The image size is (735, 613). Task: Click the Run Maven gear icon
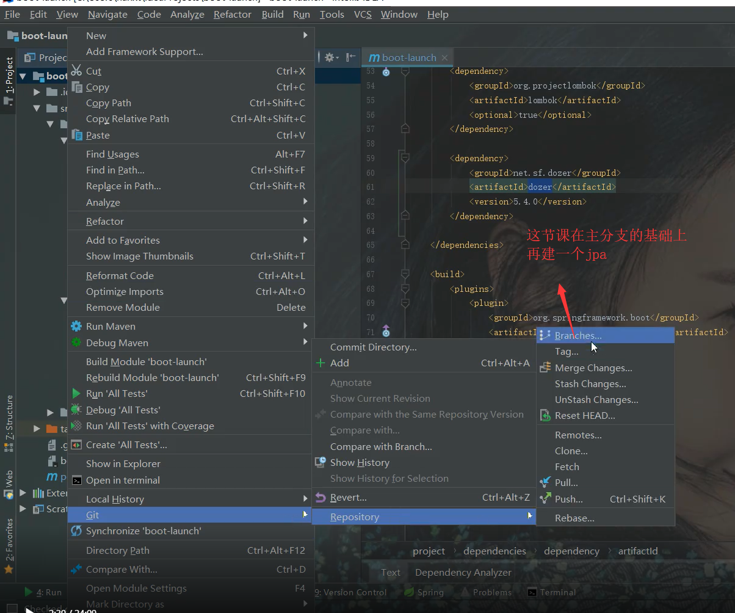point(76,326)
